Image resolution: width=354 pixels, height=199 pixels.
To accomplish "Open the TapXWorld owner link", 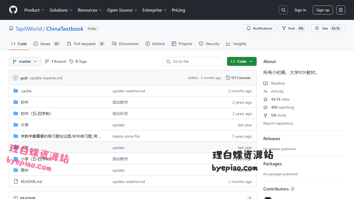I will point(28,29).
